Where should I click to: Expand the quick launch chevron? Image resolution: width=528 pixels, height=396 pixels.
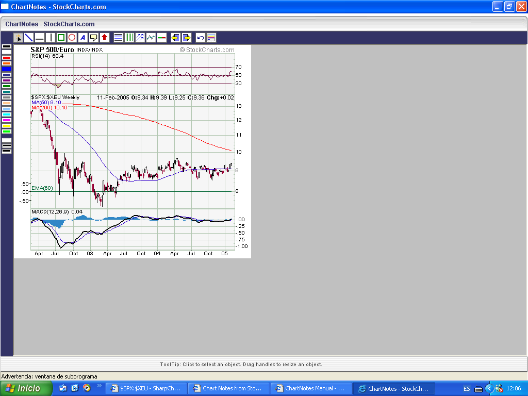click(99, 386)
